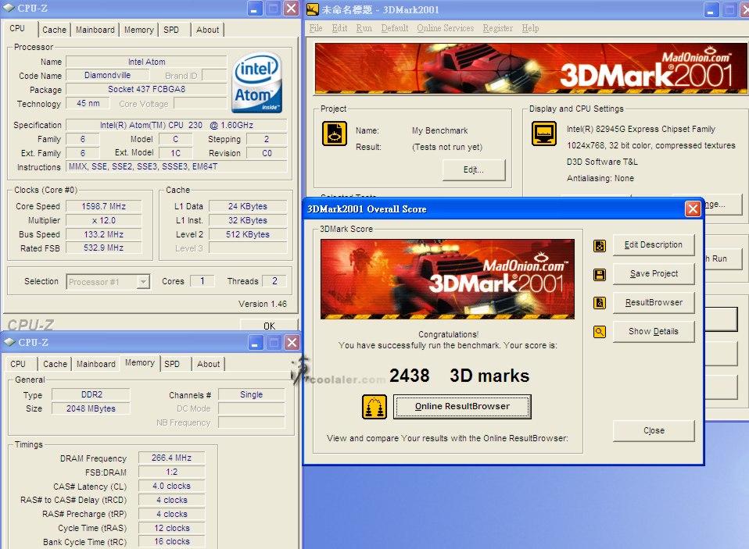This screenshot has height=549, width=749.
Task: Click the DRAM Frequency value "266.4 MHz"
Action: 171,458
